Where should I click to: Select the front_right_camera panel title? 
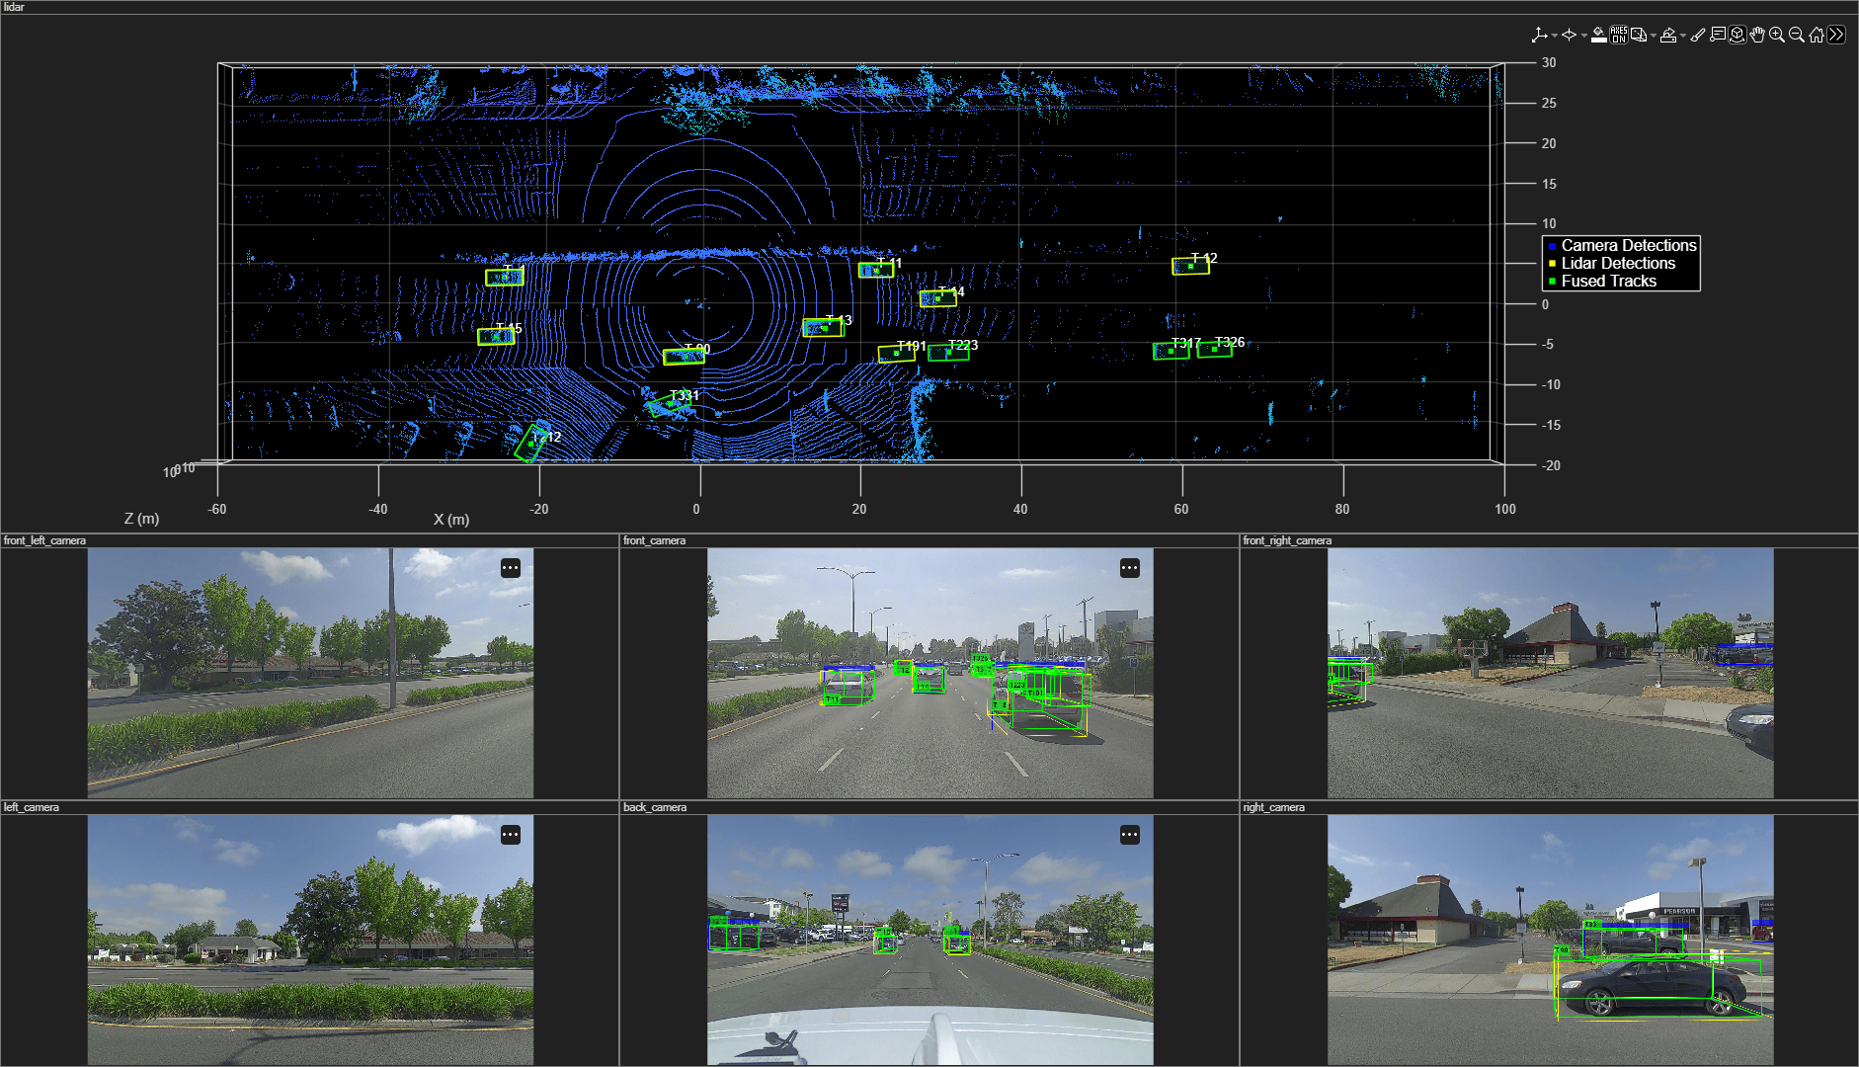point(1287,540)
